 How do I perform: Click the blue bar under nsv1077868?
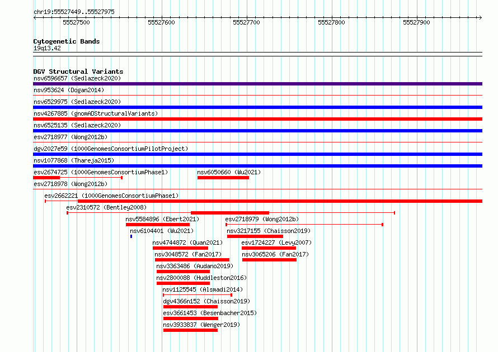pos(257,166)
